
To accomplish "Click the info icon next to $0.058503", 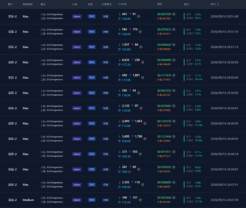I will point(174,167).
